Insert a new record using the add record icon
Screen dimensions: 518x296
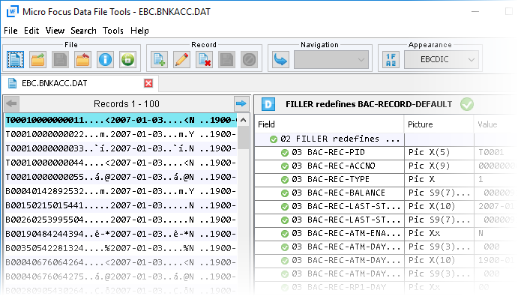click(159, 60)
